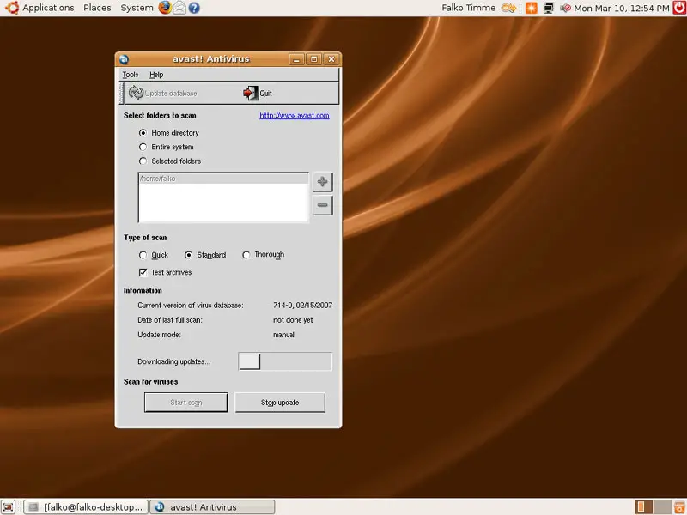Click the red power button icon
Viewport: 687px width, 515px height.
coord(679,8)
